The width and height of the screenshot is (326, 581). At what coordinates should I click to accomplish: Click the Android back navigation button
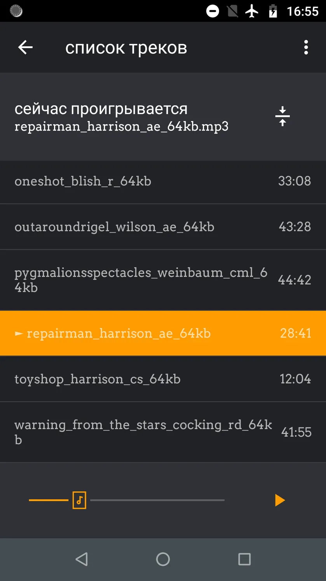coord(82,559)
